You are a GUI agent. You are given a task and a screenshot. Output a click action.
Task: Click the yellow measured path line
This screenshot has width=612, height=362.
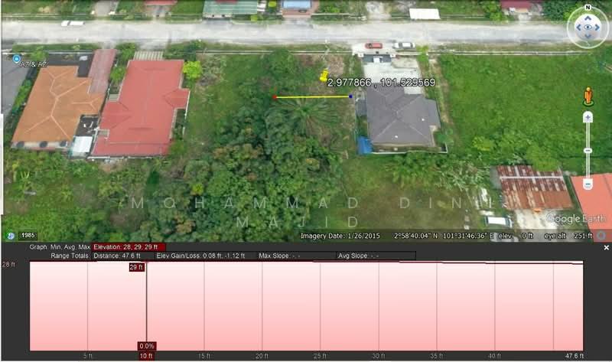(x=312, y=97)
